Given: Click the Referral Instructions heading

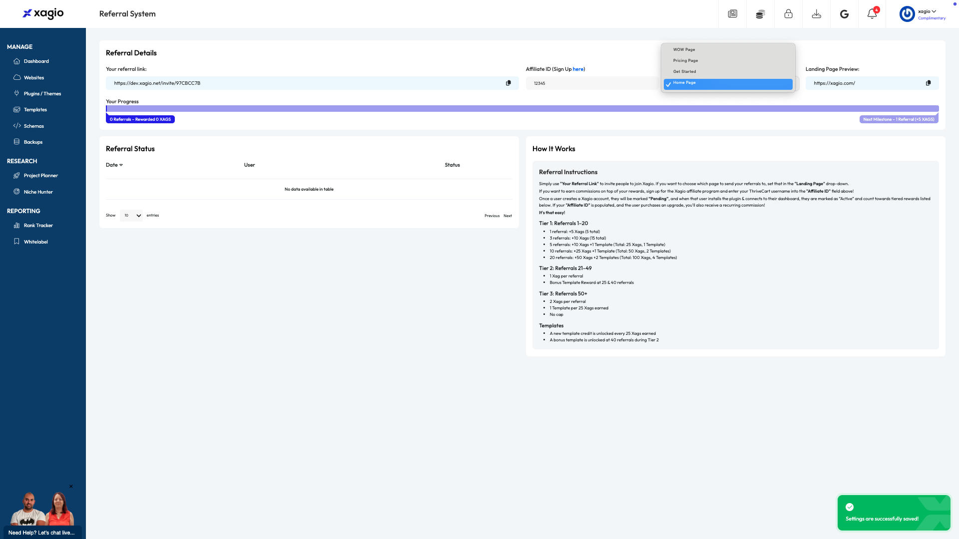Looking at the screenshot, I should (568, 172).
